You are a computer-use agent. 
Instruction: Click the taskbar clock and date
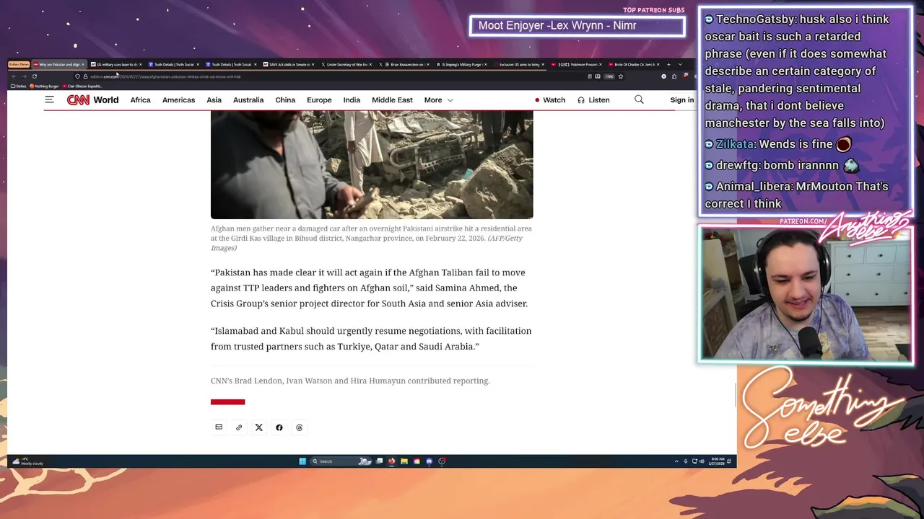click(x=718, y=461)
